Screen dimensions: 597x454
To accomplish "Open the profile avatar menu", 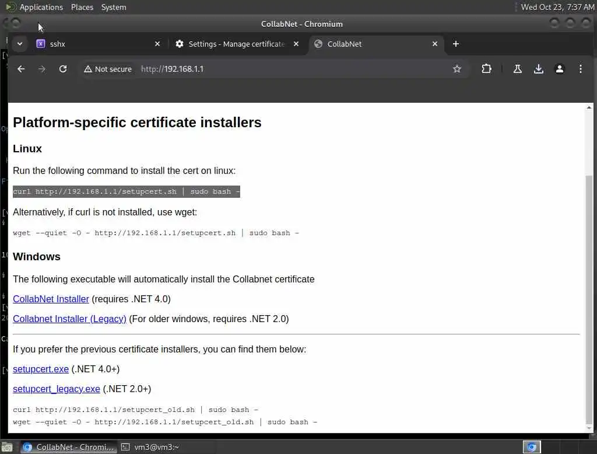I will point(559,69).
